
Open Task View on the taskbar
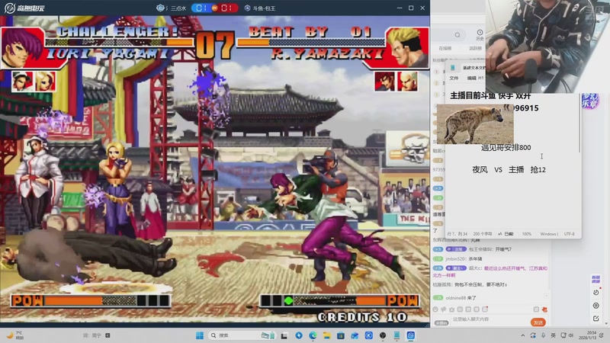[x=284, y=335]
